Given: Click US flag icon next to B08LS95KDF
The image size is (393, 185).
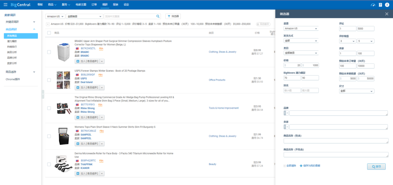Looking at the screenshot, I should click(x=77, y=75).
